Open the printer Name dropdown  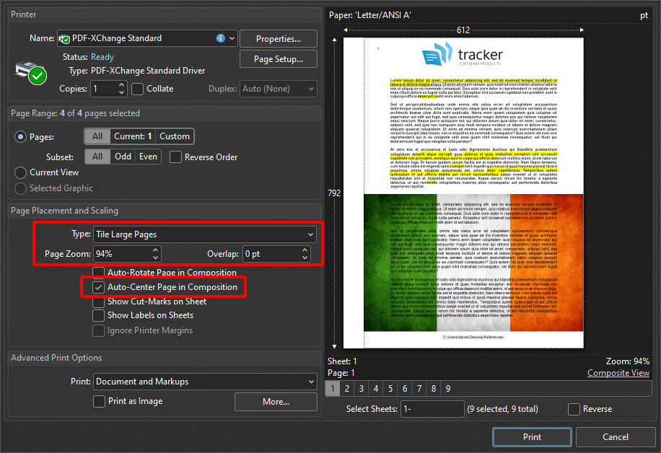click(232, 38)
